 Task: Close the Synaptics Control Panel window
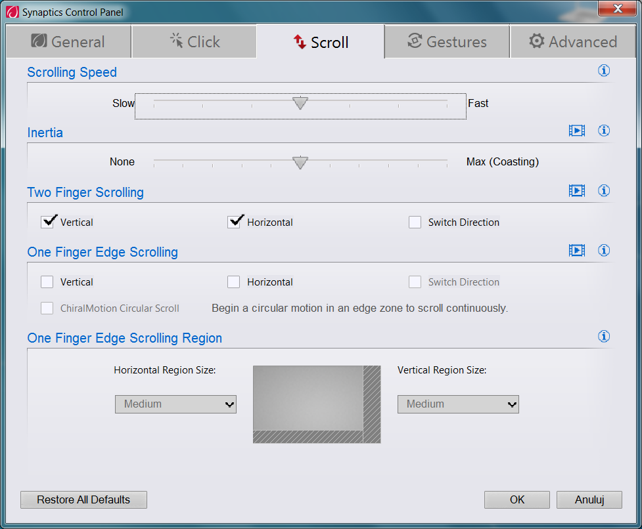point(618,8)
